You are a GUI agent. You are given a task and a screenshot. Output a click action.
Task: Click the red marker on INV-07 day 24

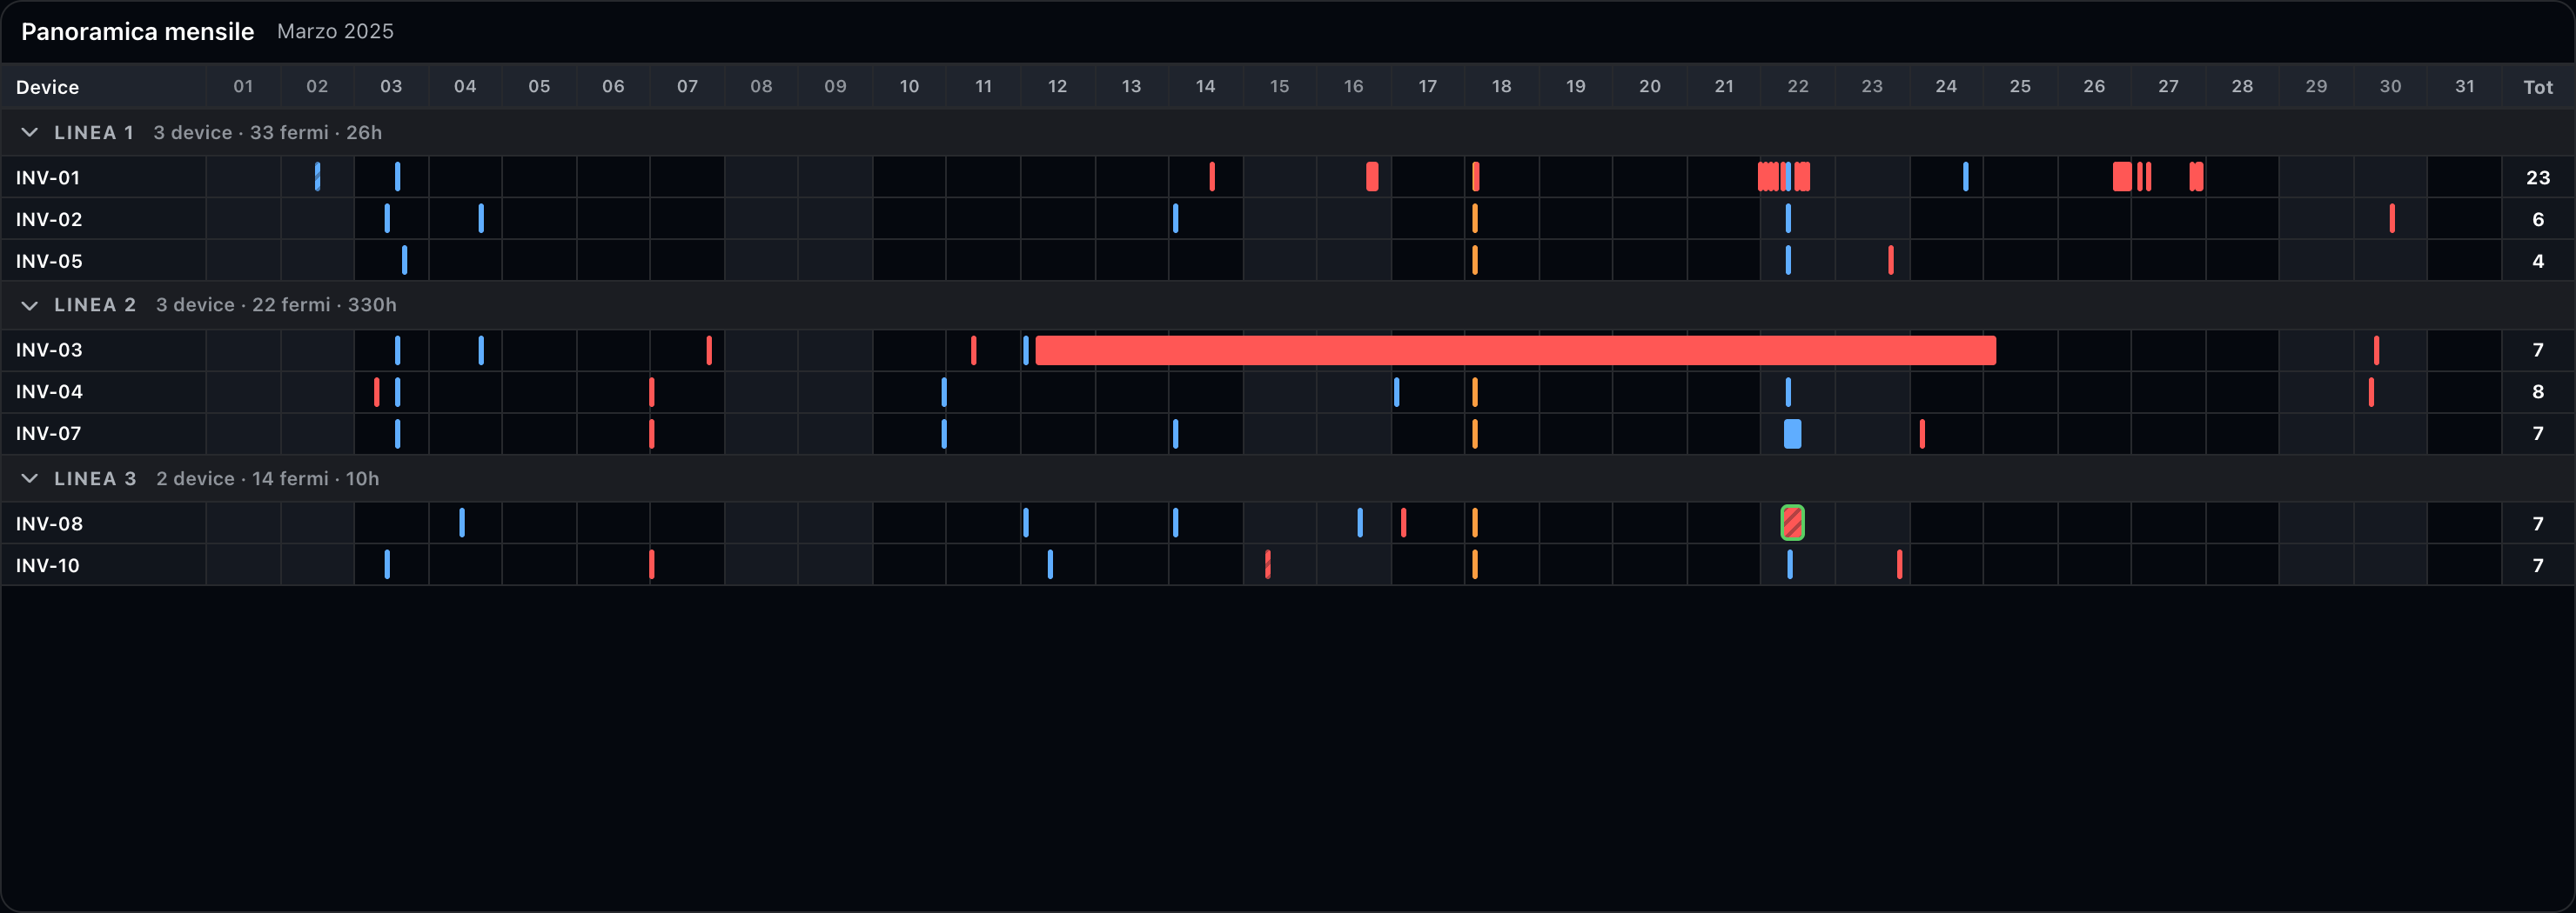point(1922,434)
